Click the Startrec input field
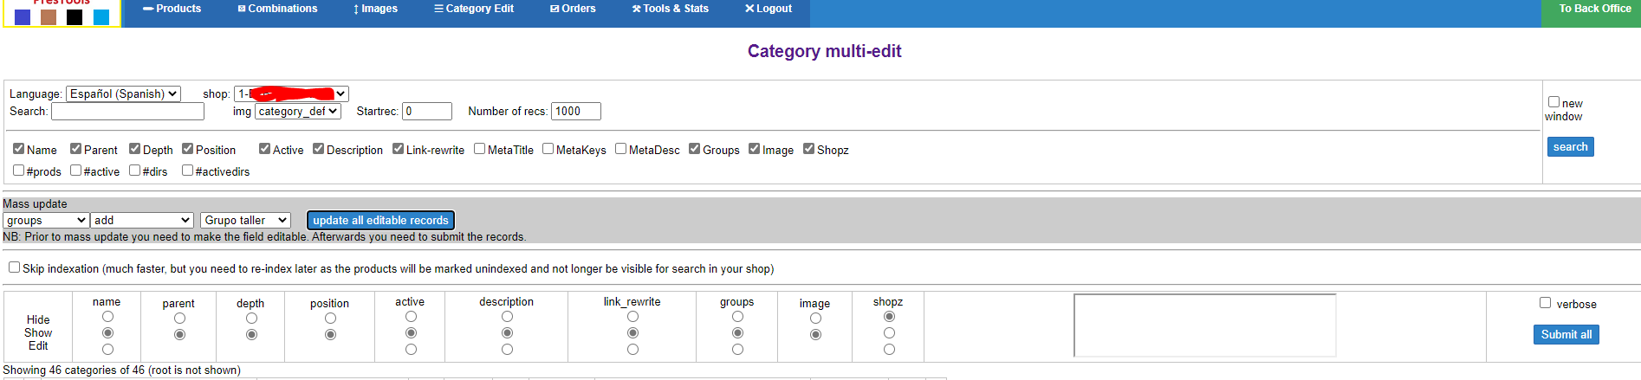 pos(427,111)
